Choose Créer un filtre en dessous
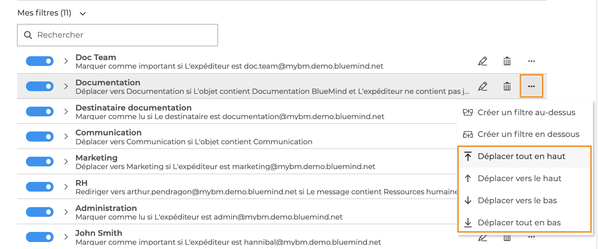Viewport: 598px width, 249px height. pyautogui.click(x=528, y=134)
